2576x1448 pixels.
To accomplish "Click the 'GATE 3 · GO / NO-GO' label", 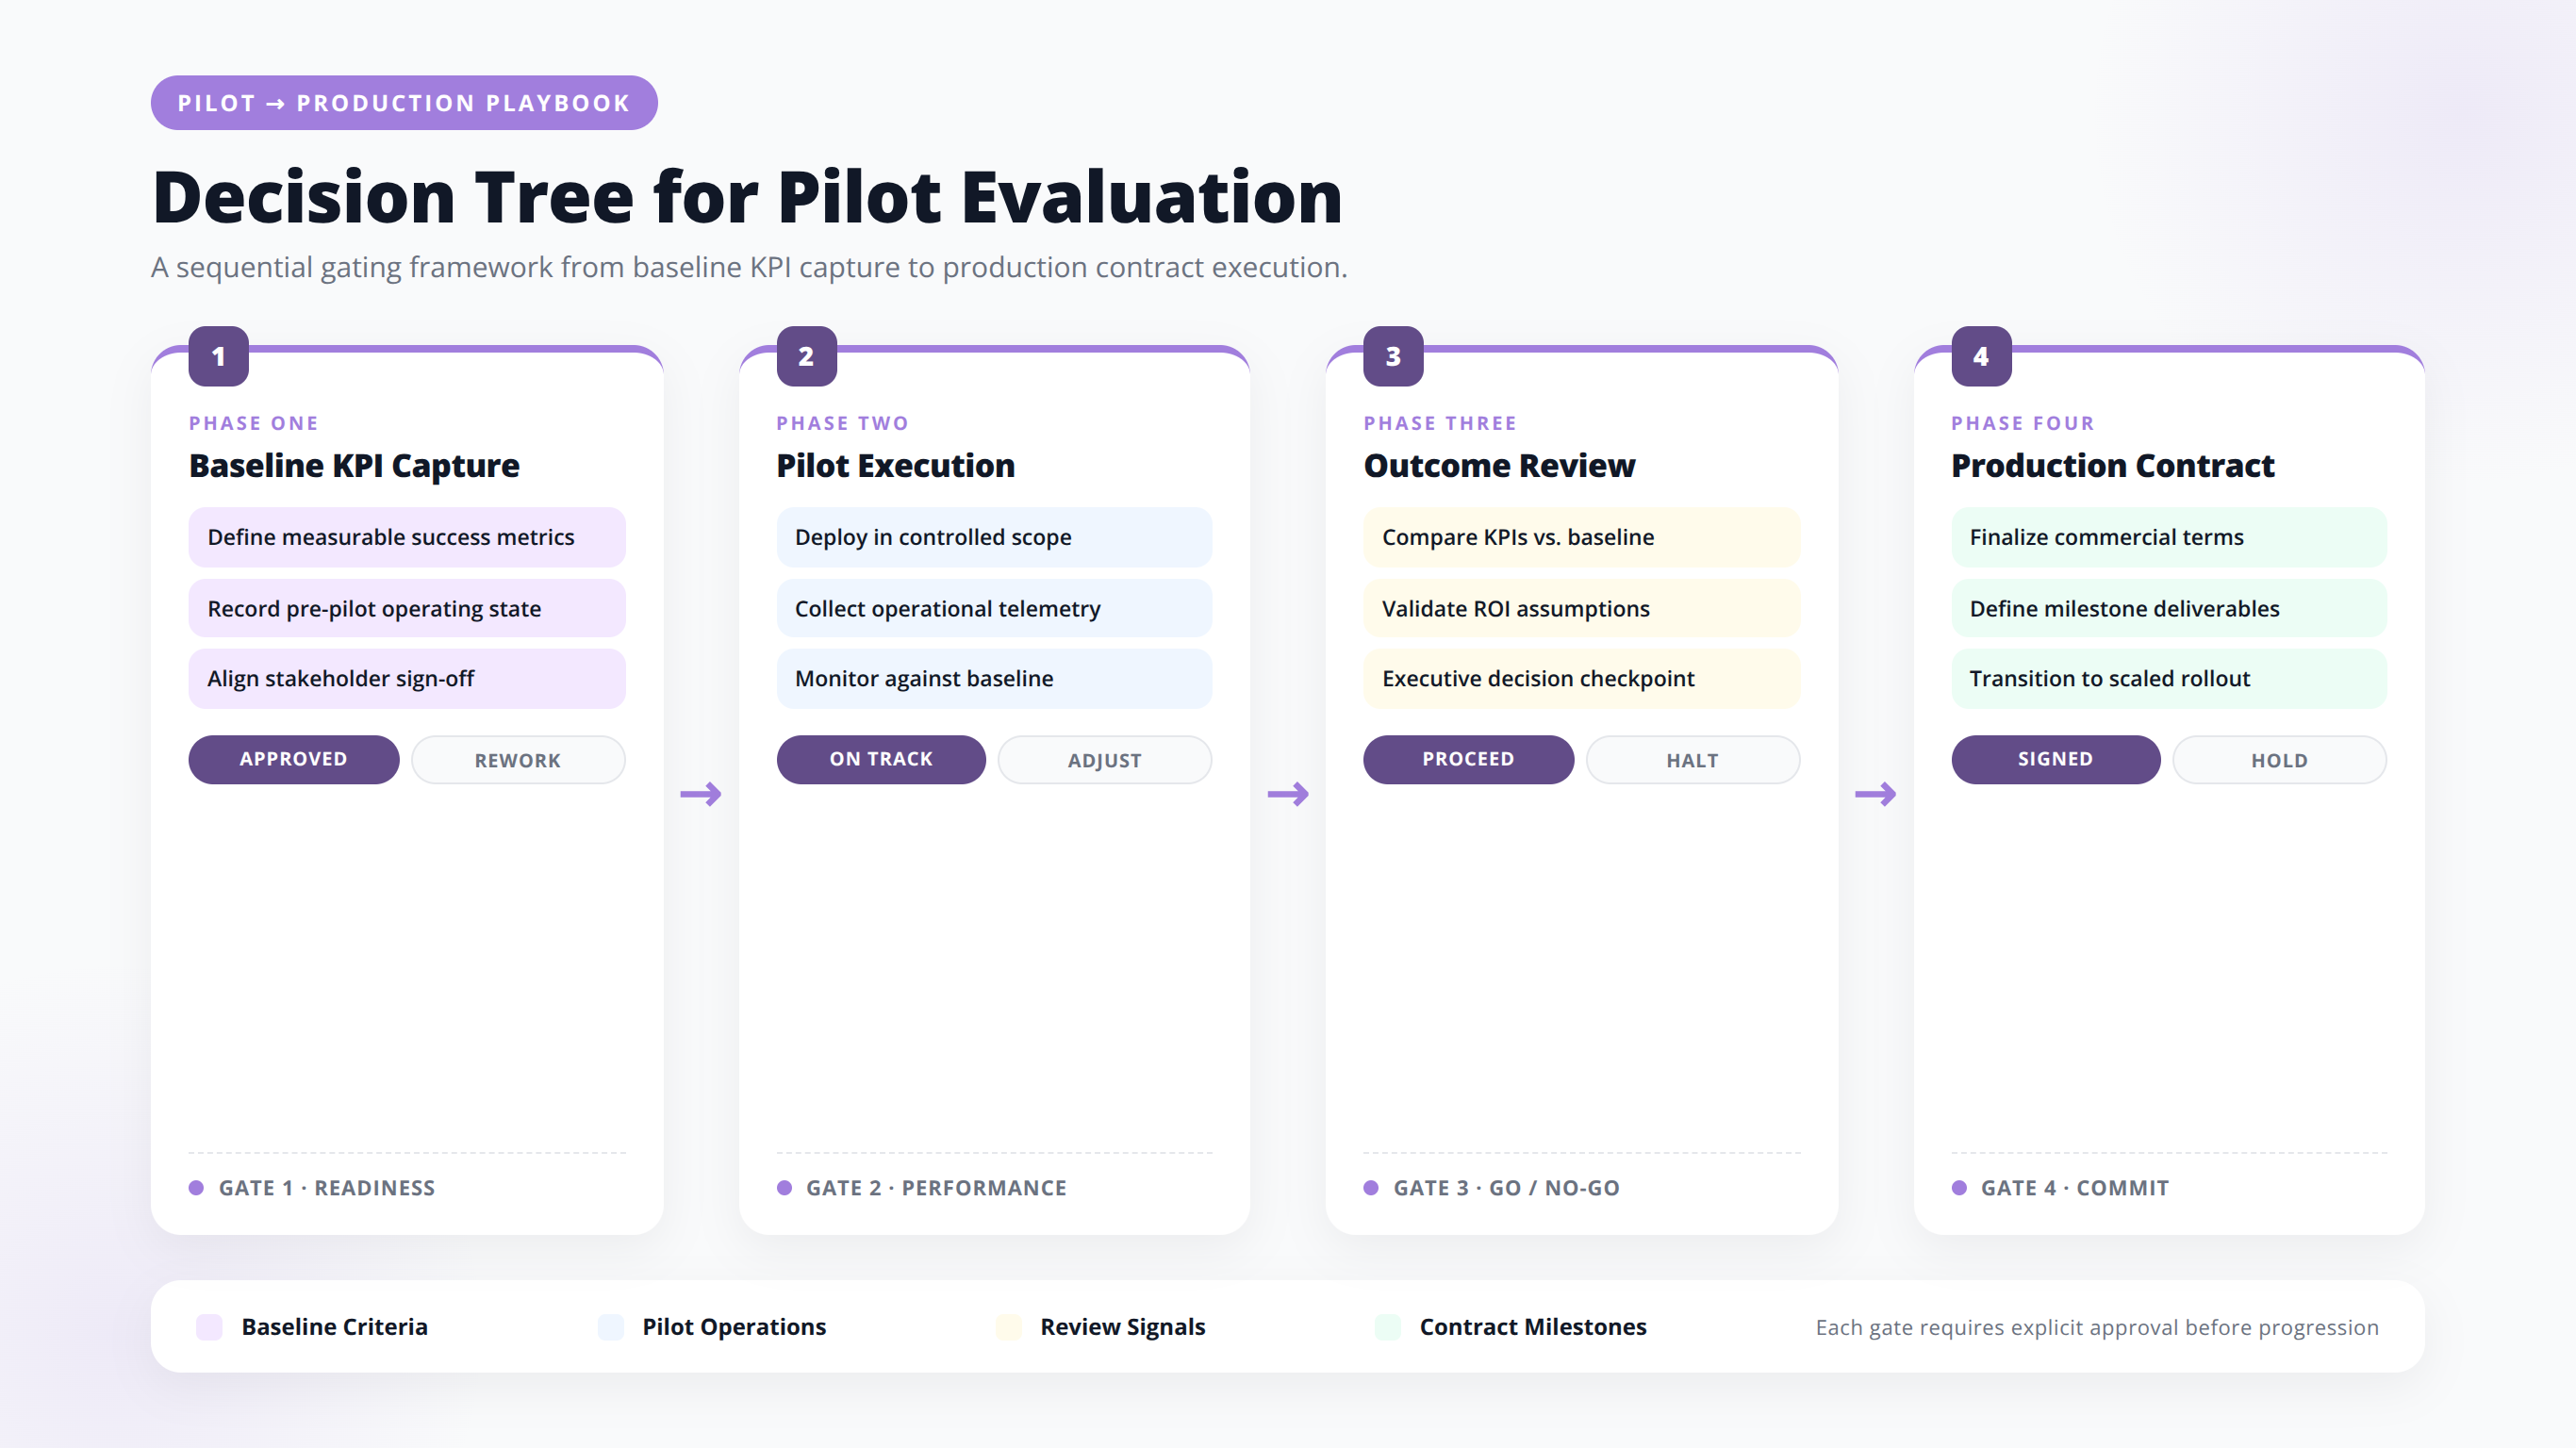I will 1506,1188.
